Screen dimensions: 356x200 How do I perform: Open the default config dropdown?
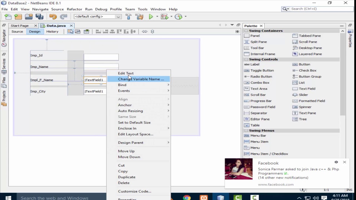coord(97,17)
